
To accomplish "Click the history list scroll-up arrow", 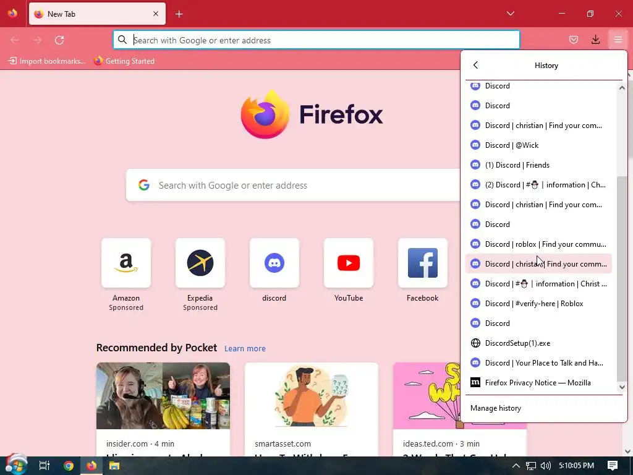I will pos(622,88).
